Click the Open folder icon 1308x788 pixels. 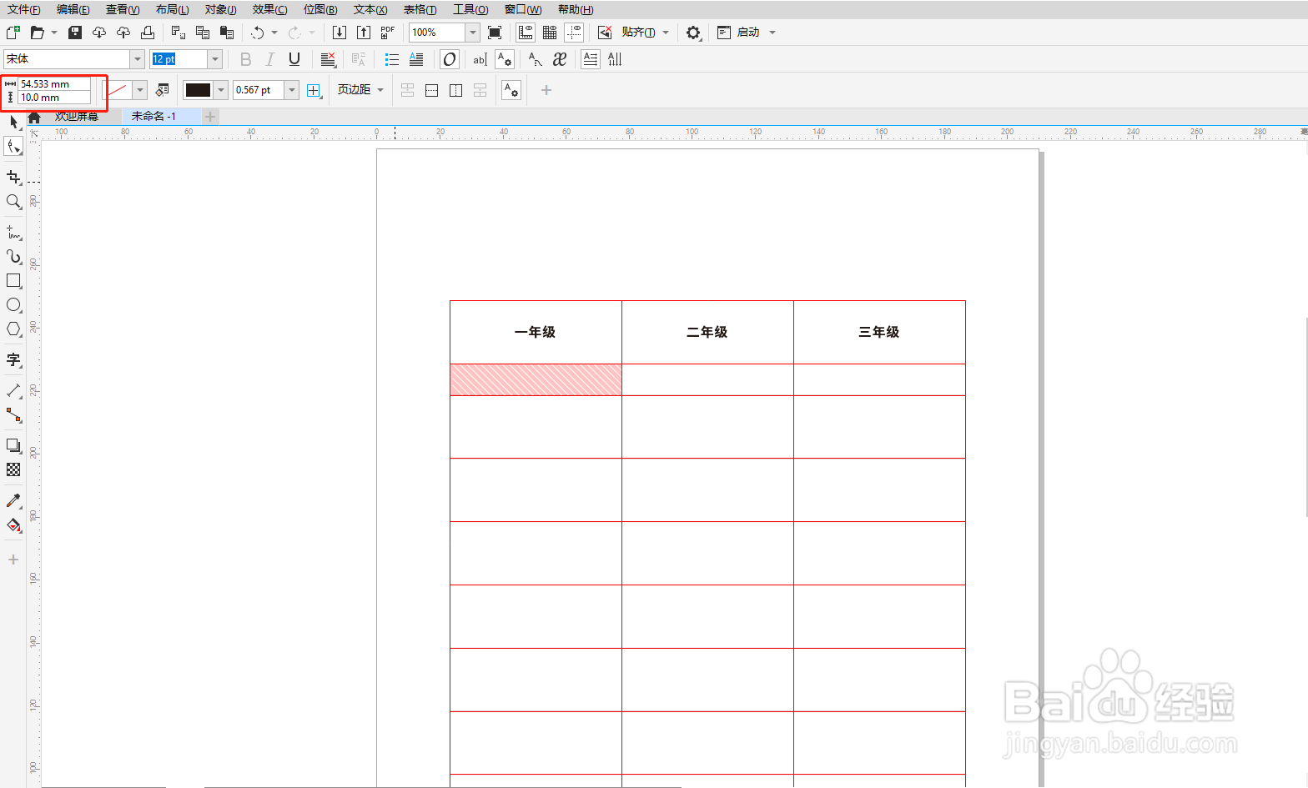tap(37, 33)
